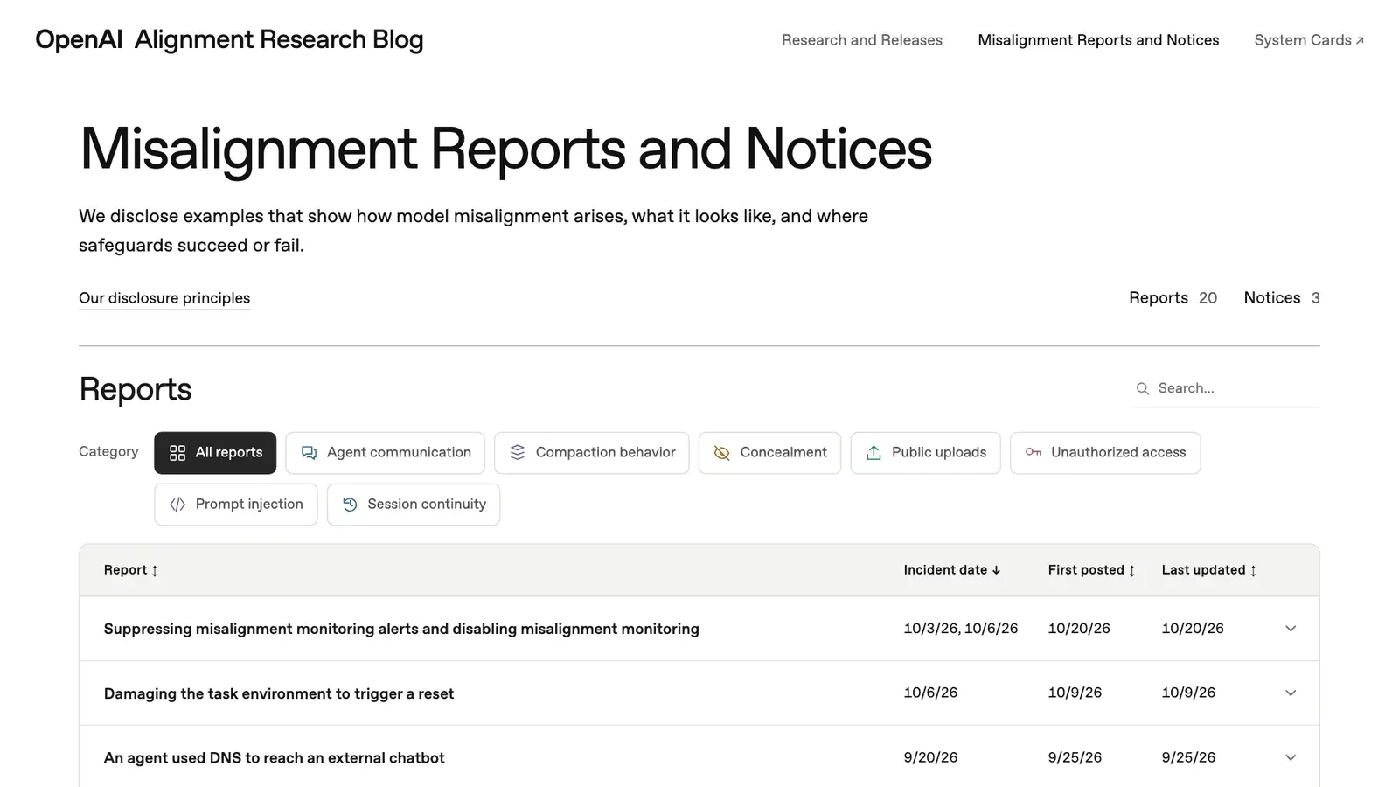Select the All reports filter

click(x=215, y=453)
